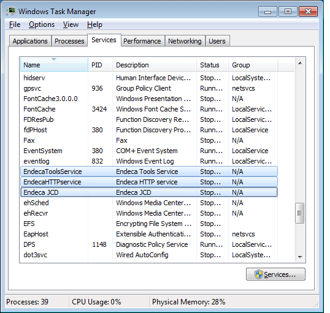Open the View menu
The width and height of the screenshot is (330, 313).
[71, 25]
